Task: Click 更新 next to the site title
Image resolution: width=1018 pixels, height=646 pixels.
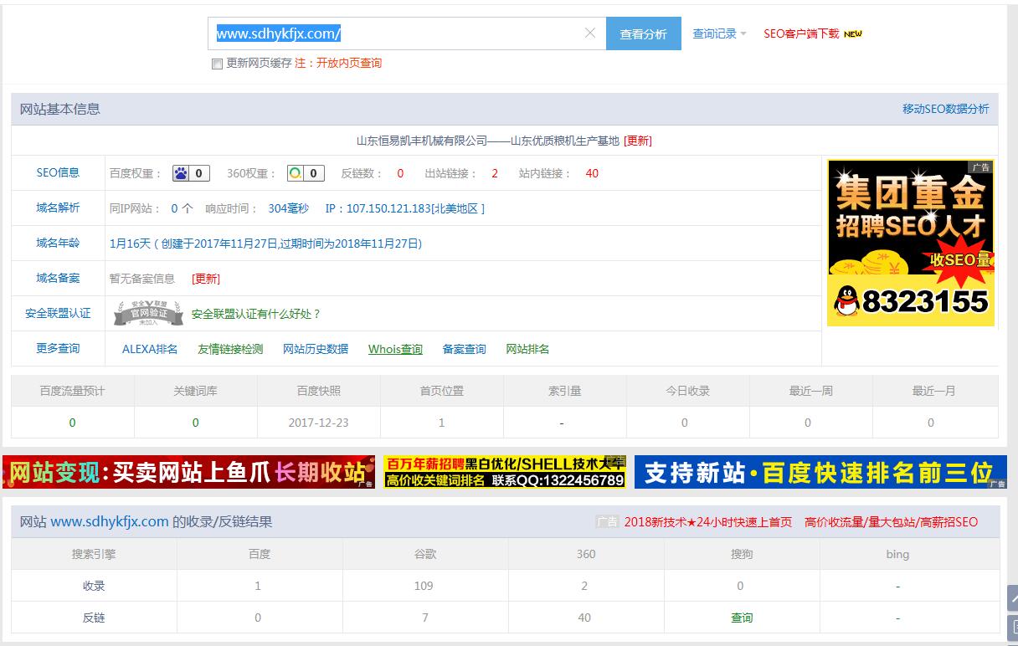Action: tap(638, 141)
